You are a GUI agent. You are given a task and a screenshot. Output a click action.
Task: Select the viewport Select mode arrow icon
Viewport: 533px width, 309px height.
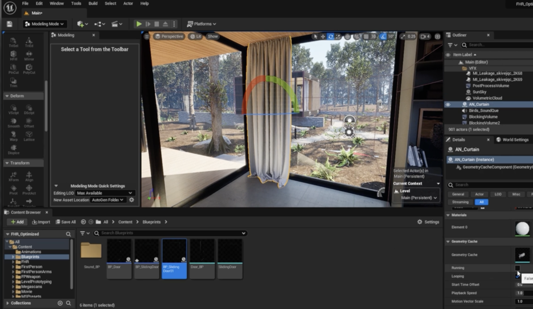315,36
